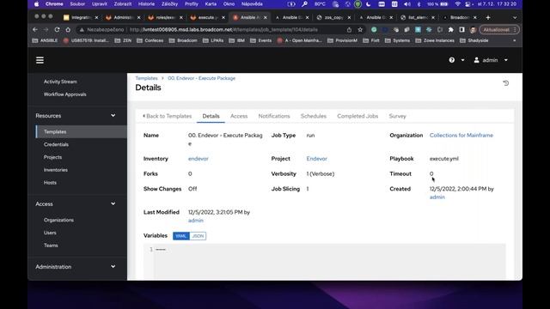Click the Templates breadcrumb link
The image size is (550, 309).
(147, 78)
